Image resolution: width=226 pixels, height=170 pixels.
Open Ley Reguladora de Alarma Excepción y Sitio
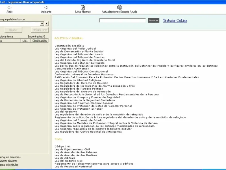pyautogui.click(x=95, y=86)
